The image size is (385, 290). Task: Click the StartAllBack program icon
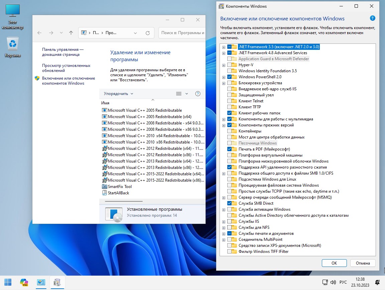104,193
